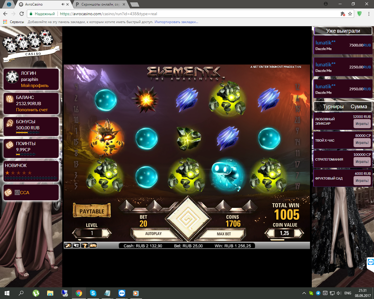Open TeamViewer from the taskbar

[122, 293]
